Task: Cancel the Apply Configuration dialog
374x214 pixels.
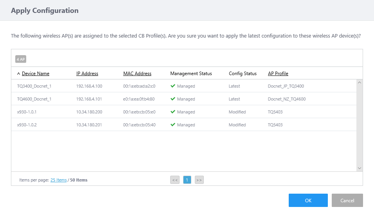Action: coord(347,200)
